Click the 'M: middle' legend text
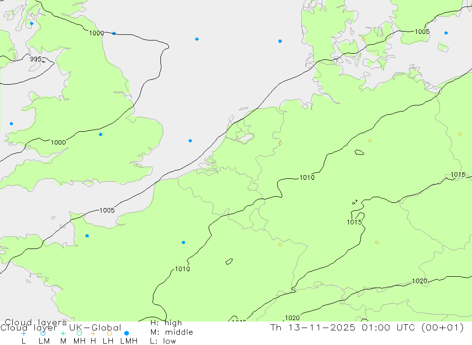 click(172, 332)
